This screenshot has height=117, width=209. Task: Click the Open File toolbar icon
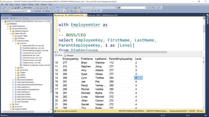coord(12,8)
